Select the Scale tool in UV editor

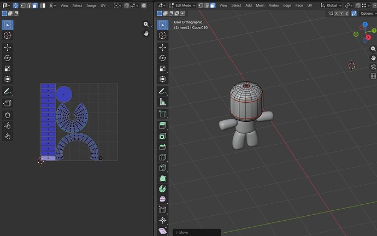(8, 68)
